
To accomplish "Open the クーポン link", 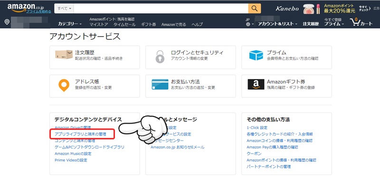I will [x=254, y=154].
